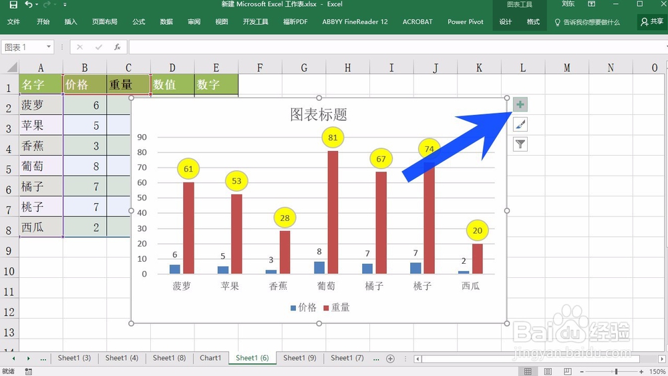Image resolution: width=668 pixels, height=376 pixels.
Task: Click the Undo arrow icon
Action: 29,4
